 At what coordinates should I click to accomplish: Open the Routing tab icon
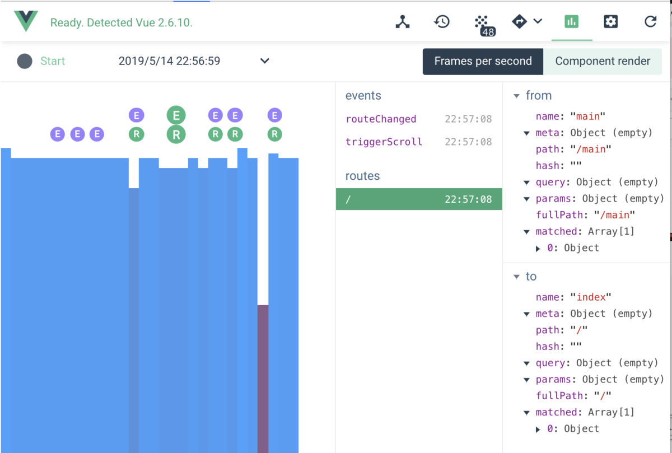[519, 22]
